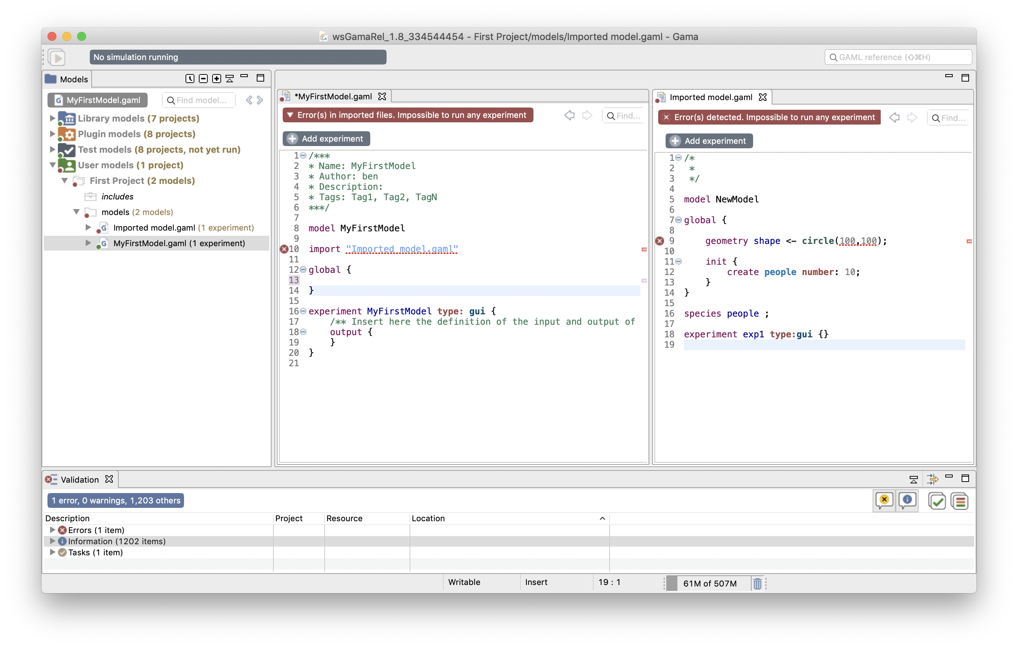Expand the Errors (1 item) row
This screenshot has height=648, width=1018.
pyautogui.click(x=52, y=530)
